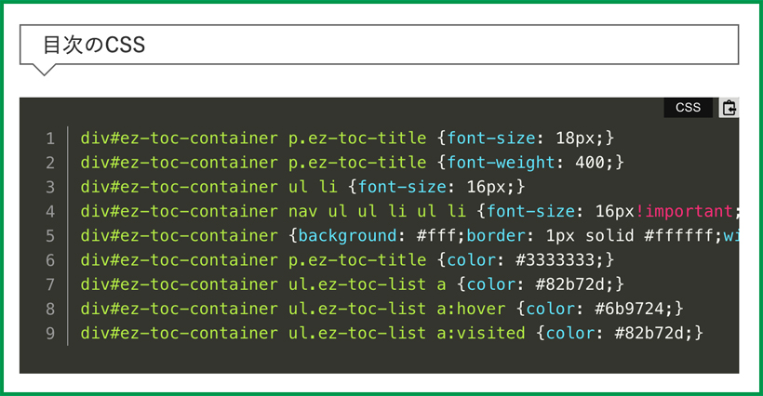Click line number 9 in the gutter
Screen dimensions: 763x396
point(50,332)
